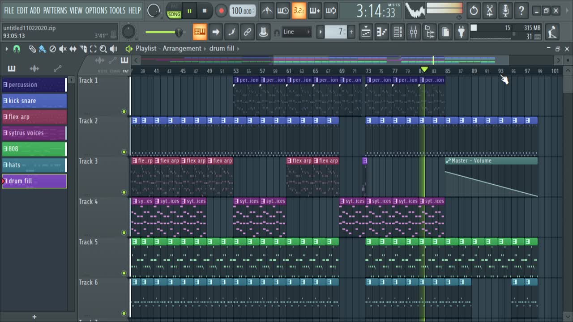Image resolution: width=573 pixels, height=322 pixels.
Task: Select the playlist Mute tool
Action: 63,49
